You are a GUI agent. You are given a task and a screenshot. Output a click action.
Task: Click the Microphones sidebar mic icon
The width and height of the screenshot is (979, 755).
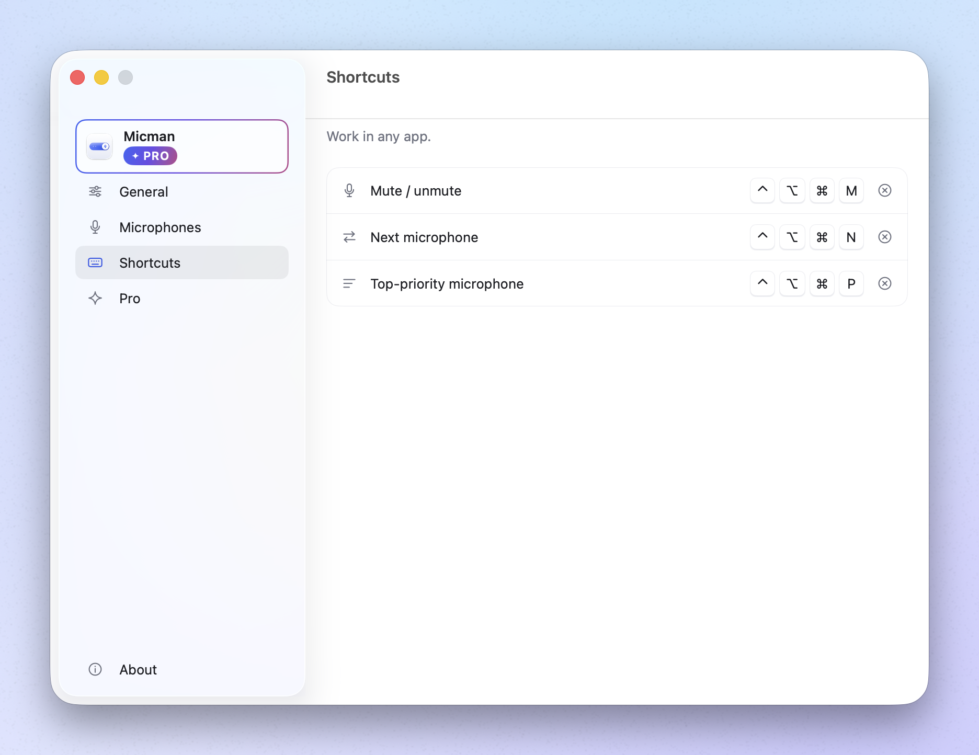click(95, 227)
